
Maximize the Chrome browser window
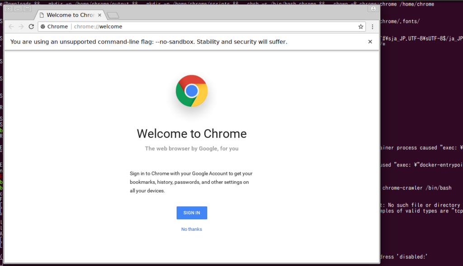pos(28,9)
